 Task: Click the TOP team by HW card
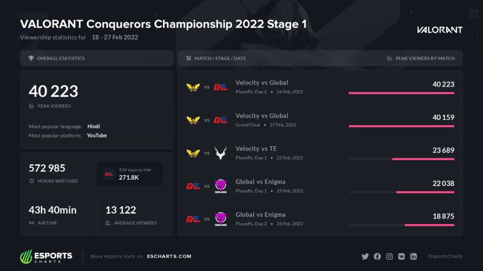point(130,174)
